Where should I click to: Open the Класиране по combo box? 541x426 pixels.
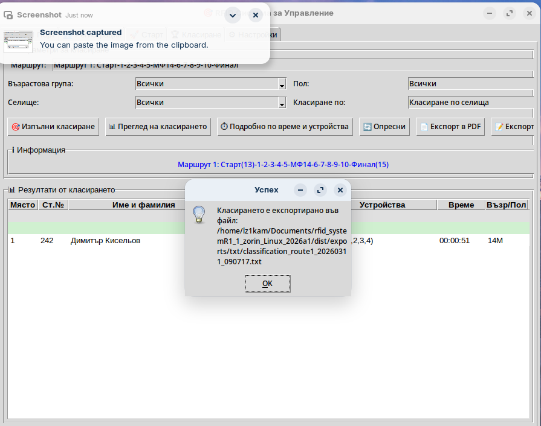(x=470, y=103)
